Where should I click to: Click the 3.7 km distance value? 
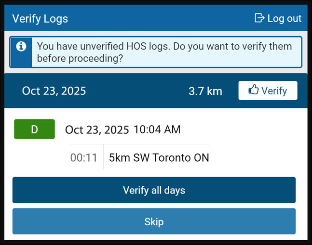coord(205,91)
